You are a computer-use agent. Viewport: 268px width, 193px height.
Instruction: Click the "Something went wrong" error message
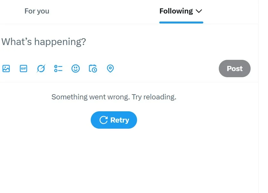[90, 97]
